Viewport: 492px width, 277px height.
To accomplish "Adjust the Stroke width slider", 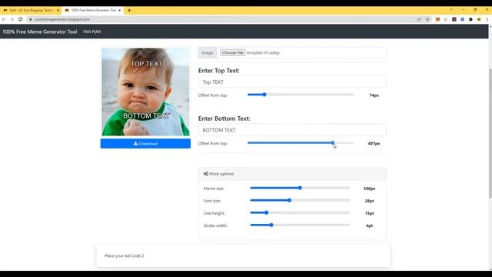I will (x=300, y=225).
